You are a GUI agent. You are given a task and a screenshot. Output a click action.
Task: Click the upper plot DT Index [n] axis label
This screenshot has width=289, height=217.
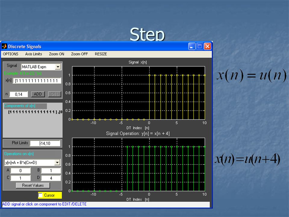tap(138, 128)
